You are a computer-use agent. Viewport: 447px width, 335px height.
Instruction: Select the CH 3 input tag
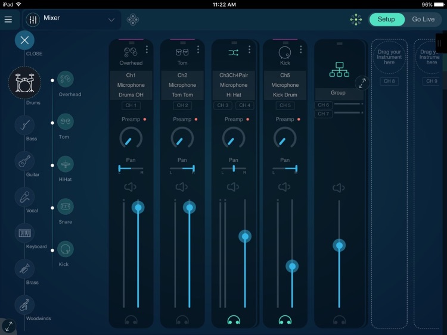[223, 105]
